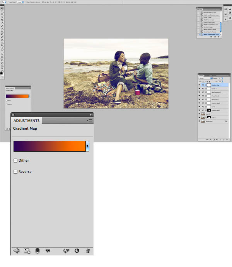Collapse the Adjustments panel with double arrows

point(91,115)
